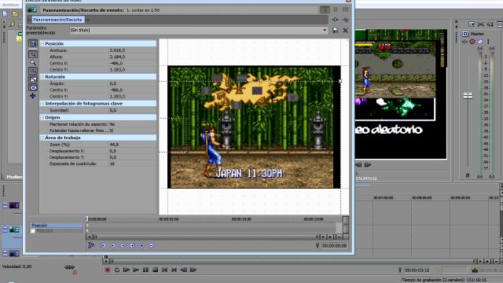Click the keyframe timecode field 00:00:00:00

[x=335, y=246]
